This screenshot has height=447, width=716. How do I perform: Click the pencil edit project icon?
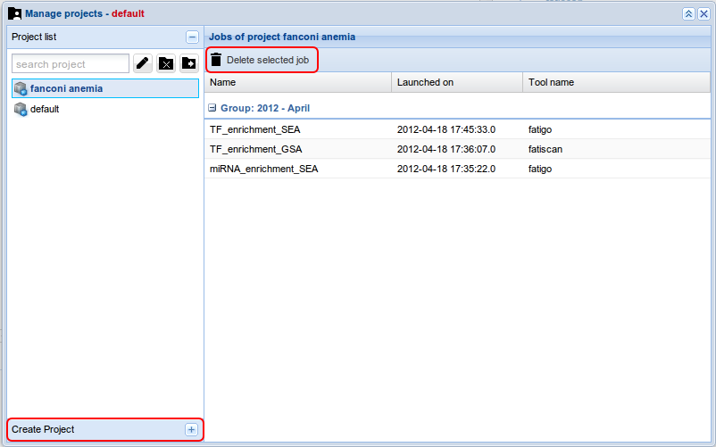click(143, 63)
